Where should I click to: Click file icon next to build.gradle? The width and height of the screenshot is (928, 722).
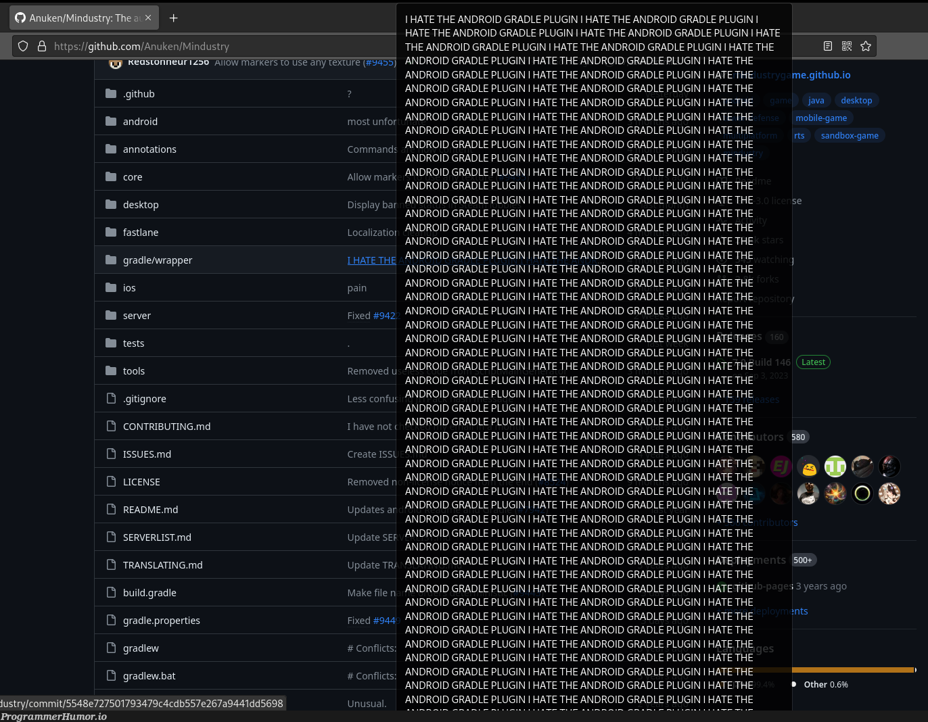point(111,592)
